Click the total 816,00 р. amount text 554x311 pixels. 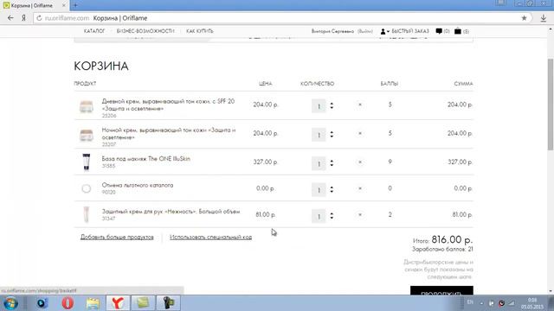click(452, 240)
